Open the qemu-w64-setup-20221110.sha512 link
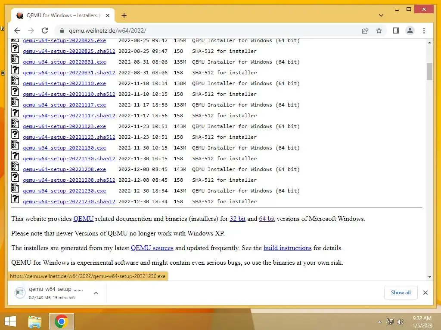 [69, 94]
